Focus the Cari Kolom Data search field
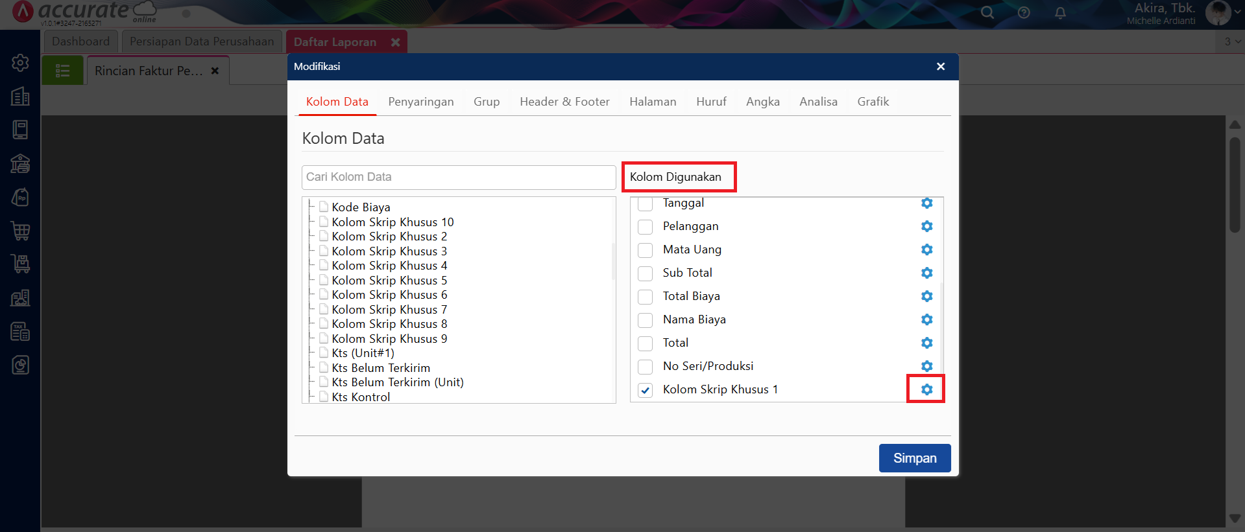Image resolution: width=1245 pixels, height=532 pixels. coord(458,177)
